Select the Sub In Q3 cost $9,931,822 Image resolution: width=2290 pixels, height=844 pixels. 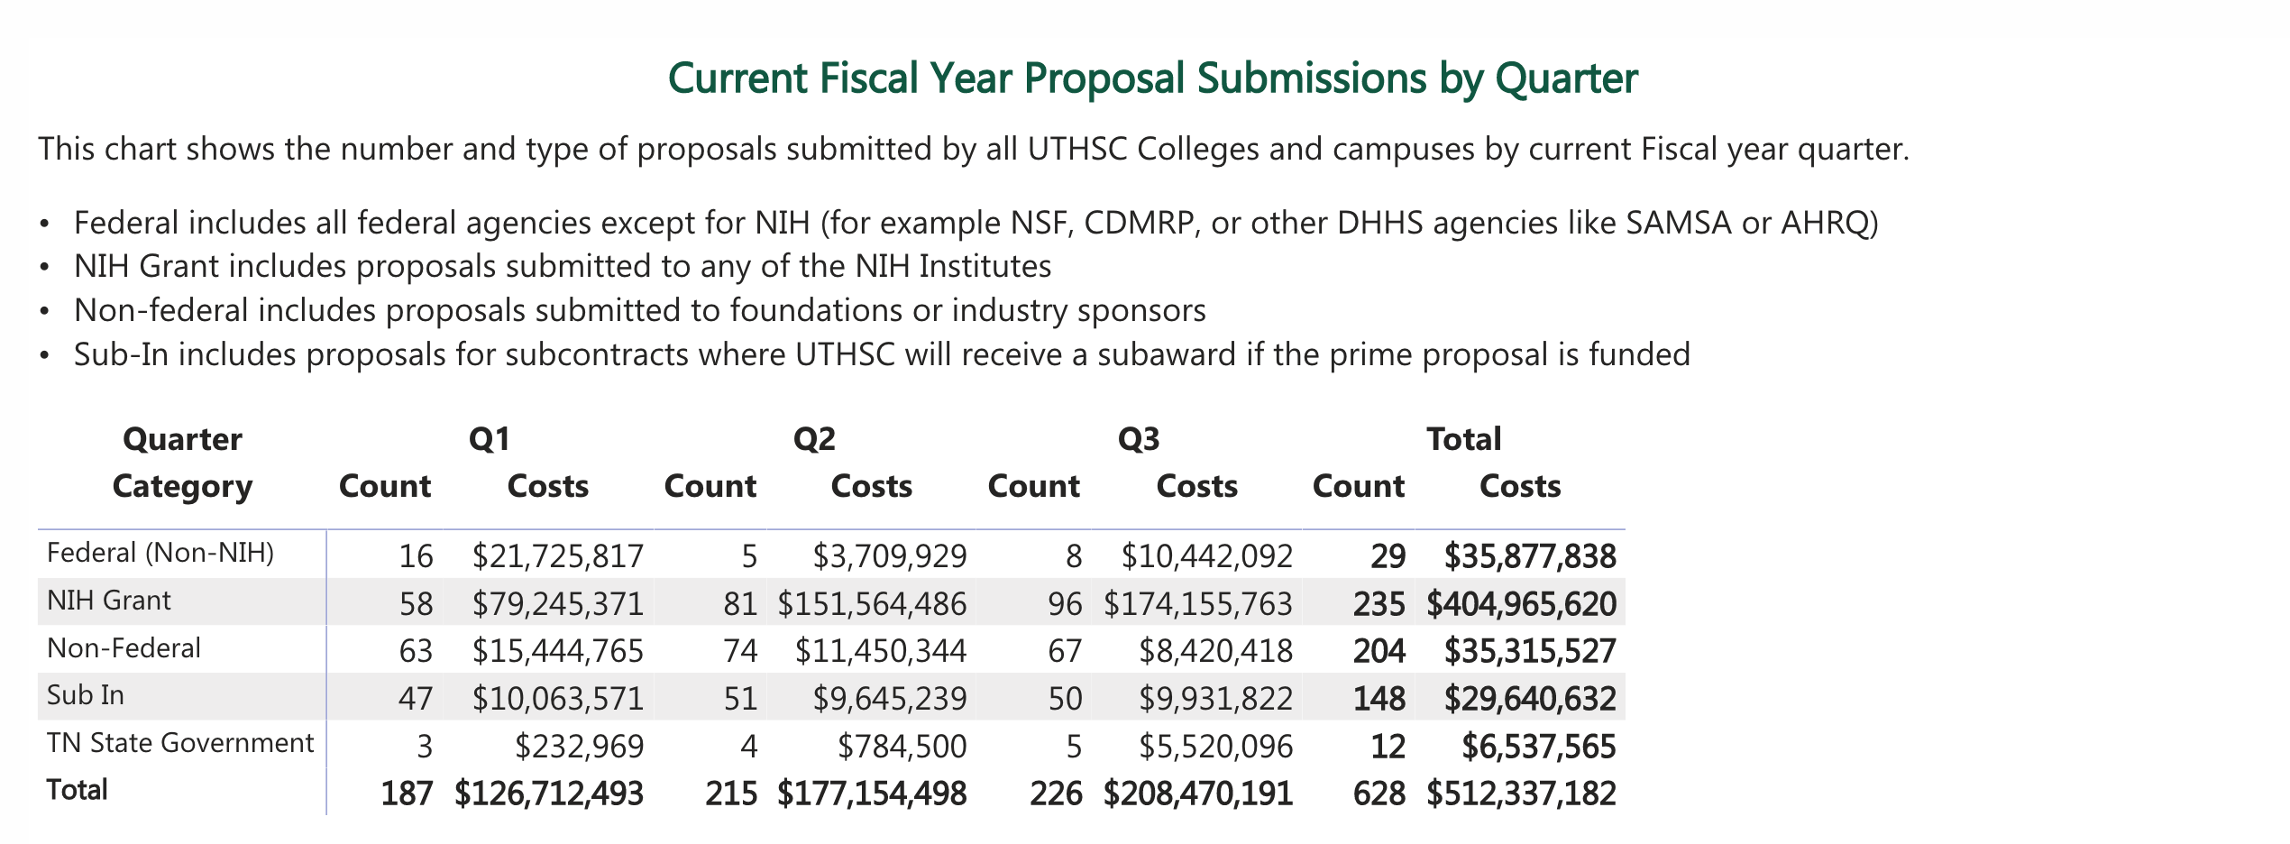point(1215,699)
